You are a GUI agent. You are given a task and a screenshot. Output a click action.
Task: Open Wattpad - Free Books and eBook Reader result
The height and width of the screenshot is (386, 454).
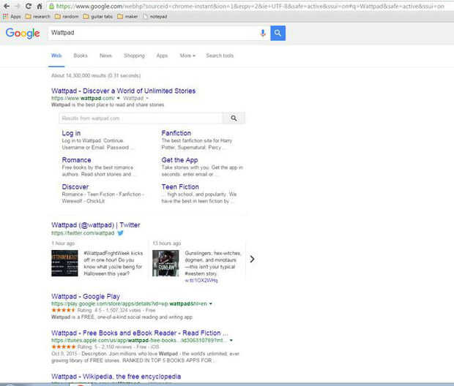coord(140,333)
